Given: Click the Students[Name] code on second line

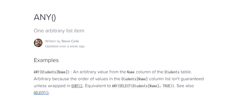Looking at the screenshot, I should (x=134, y=79).
